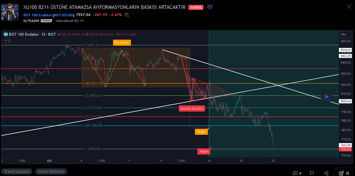Play the chart with blue play button
This screenshot has height=176, width=355.
pos(327,97)
